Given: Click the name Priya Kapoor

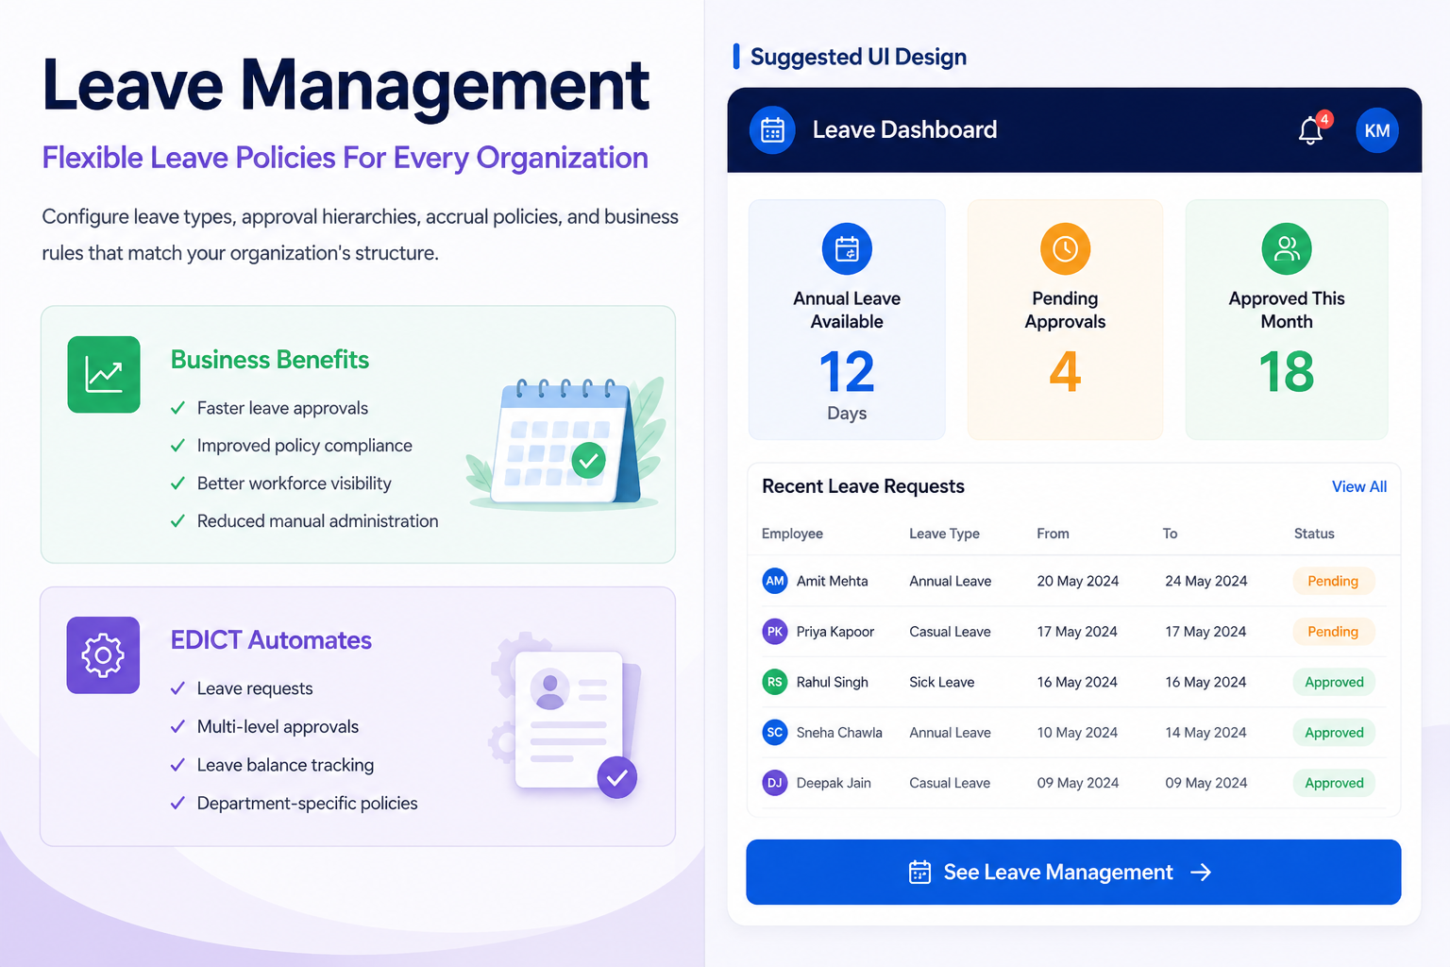Looking at the screenshot, I should click(835, 632).
